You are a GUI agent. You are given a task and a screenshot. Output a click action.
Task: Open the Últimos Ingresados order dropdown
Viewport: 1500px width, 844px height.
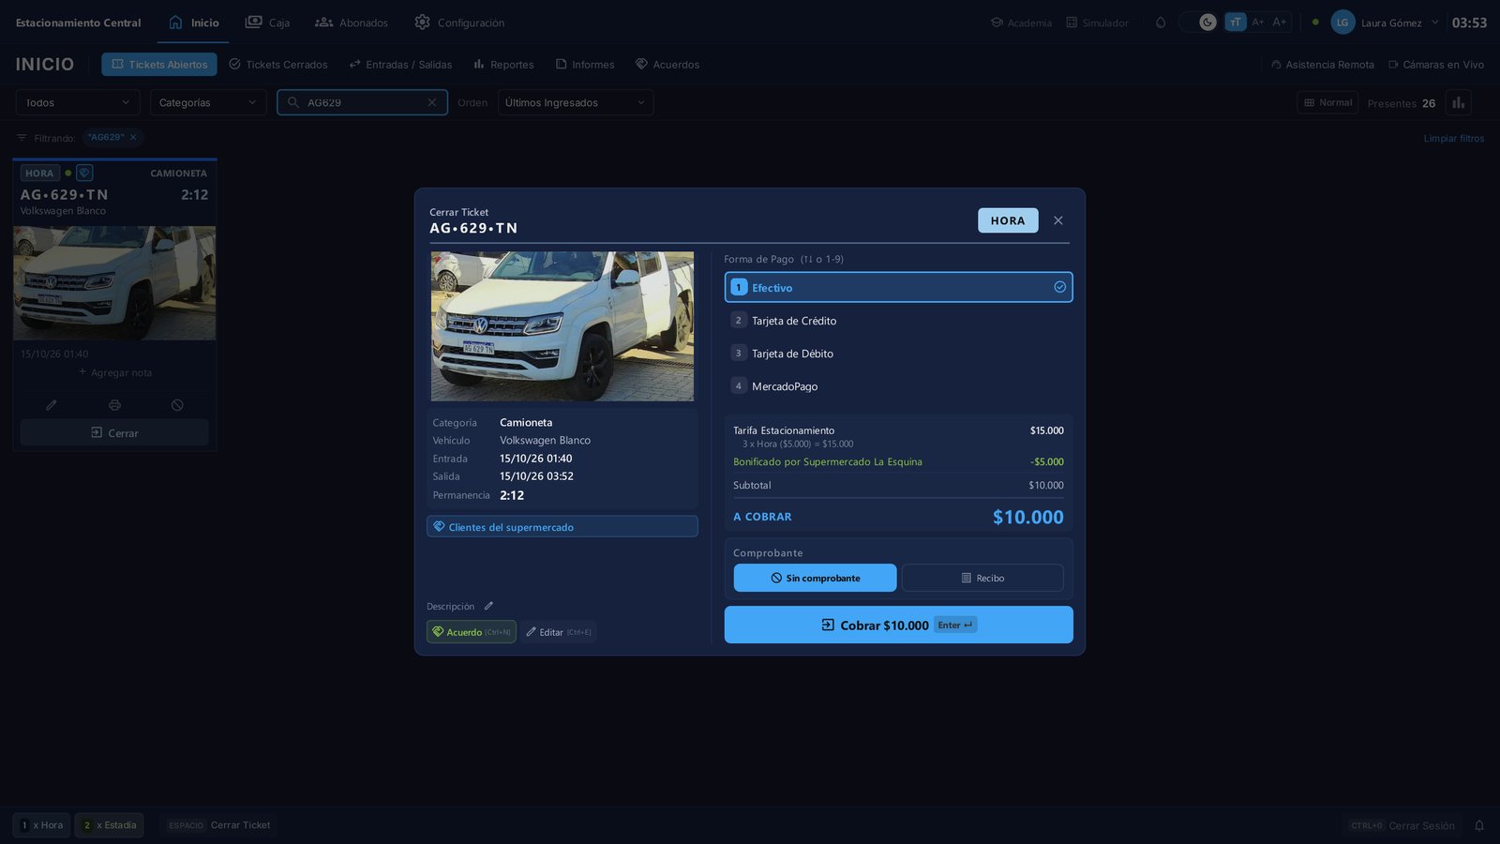tap(576, 102)
